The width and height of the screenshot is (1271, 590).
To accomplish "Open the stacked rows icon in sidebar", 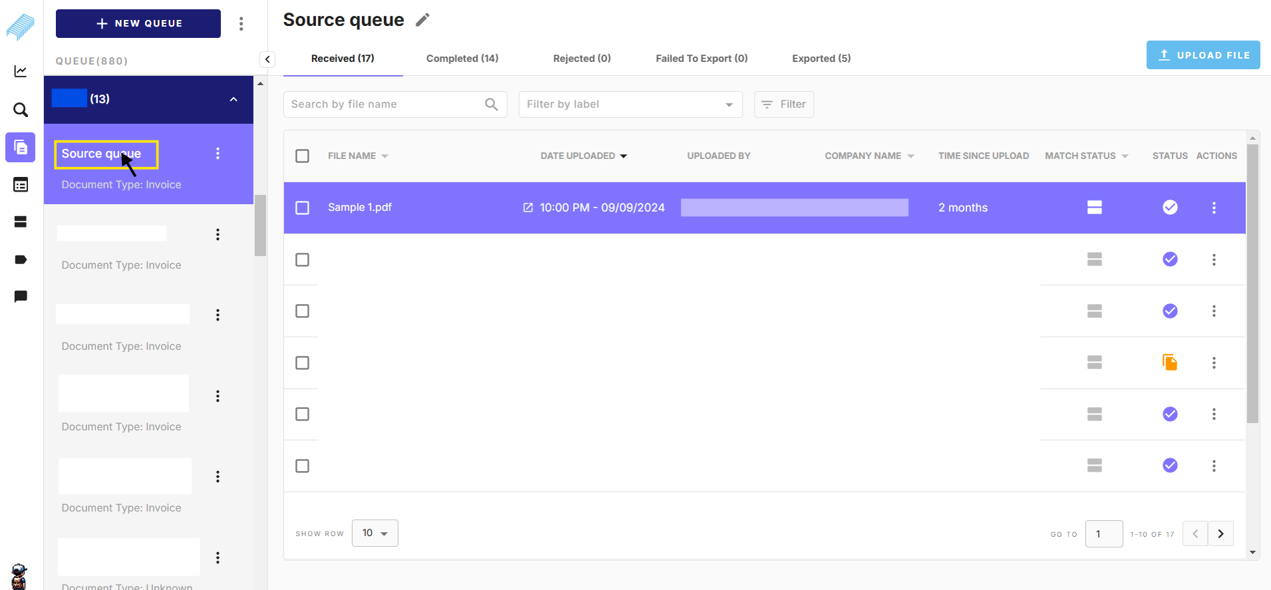I will pos(21,221).
